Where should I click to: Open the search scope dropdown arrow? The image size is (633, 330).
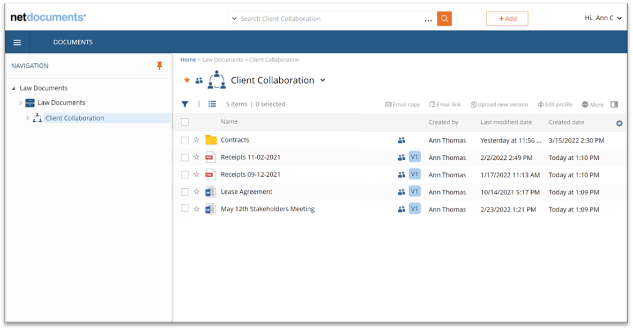pos(234,18)
